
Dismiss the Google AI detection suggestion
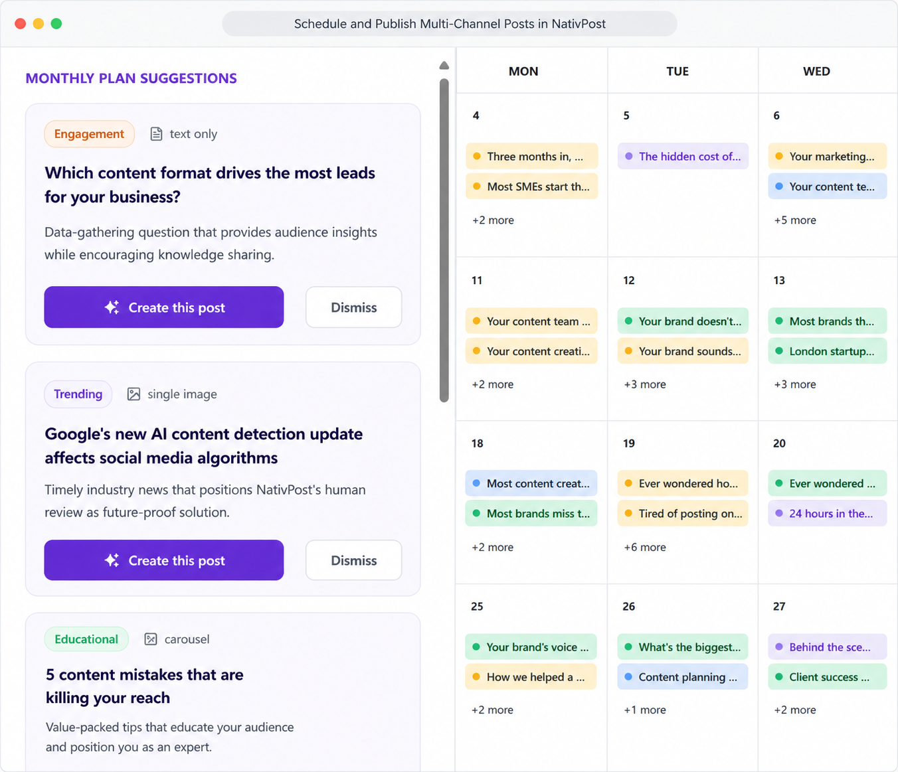[353, 560]
